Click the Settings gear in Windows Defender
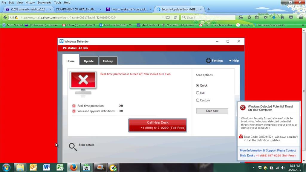 pos(208,61)
